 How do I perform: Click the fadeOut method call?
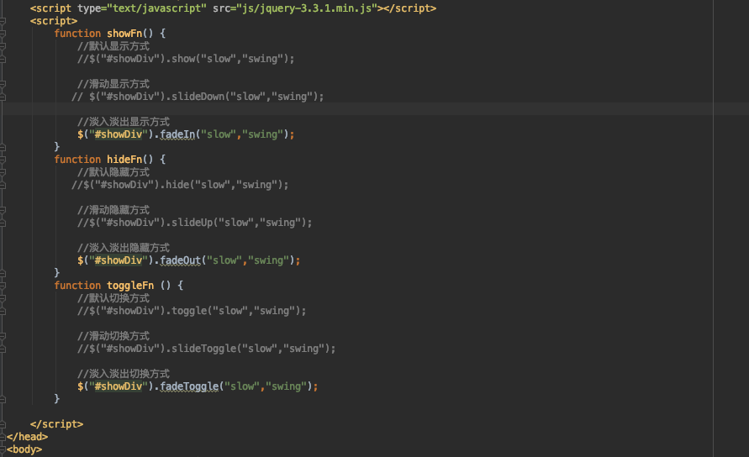(180, 260)
